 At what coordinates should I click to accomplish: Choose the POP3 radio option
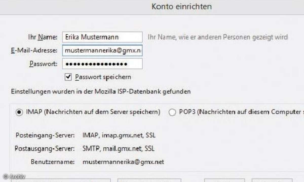(172, 112)
